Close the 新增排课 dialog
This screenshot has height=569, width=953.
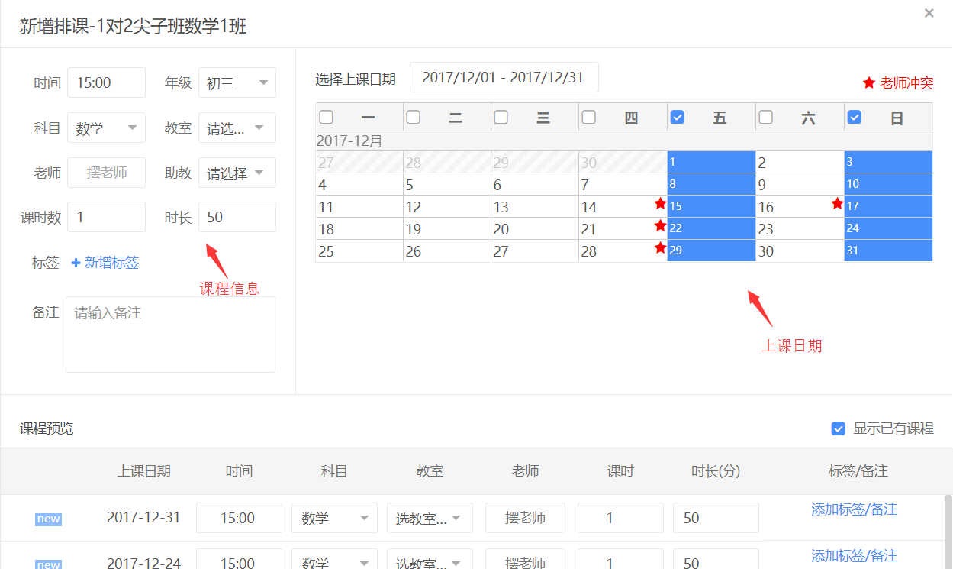(x=929, y=13)
